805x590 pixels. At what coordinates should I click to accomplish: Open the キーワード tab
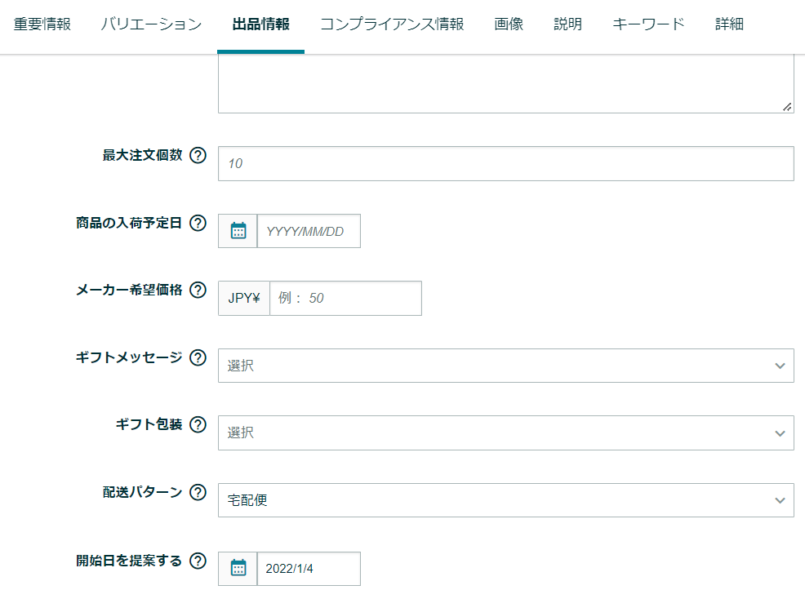click(x=648, y=24)
